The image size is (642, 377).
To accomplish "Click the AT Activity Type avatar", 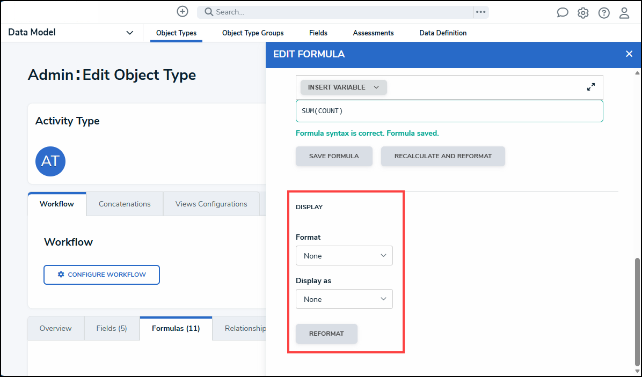I will (x=50, y=161).
